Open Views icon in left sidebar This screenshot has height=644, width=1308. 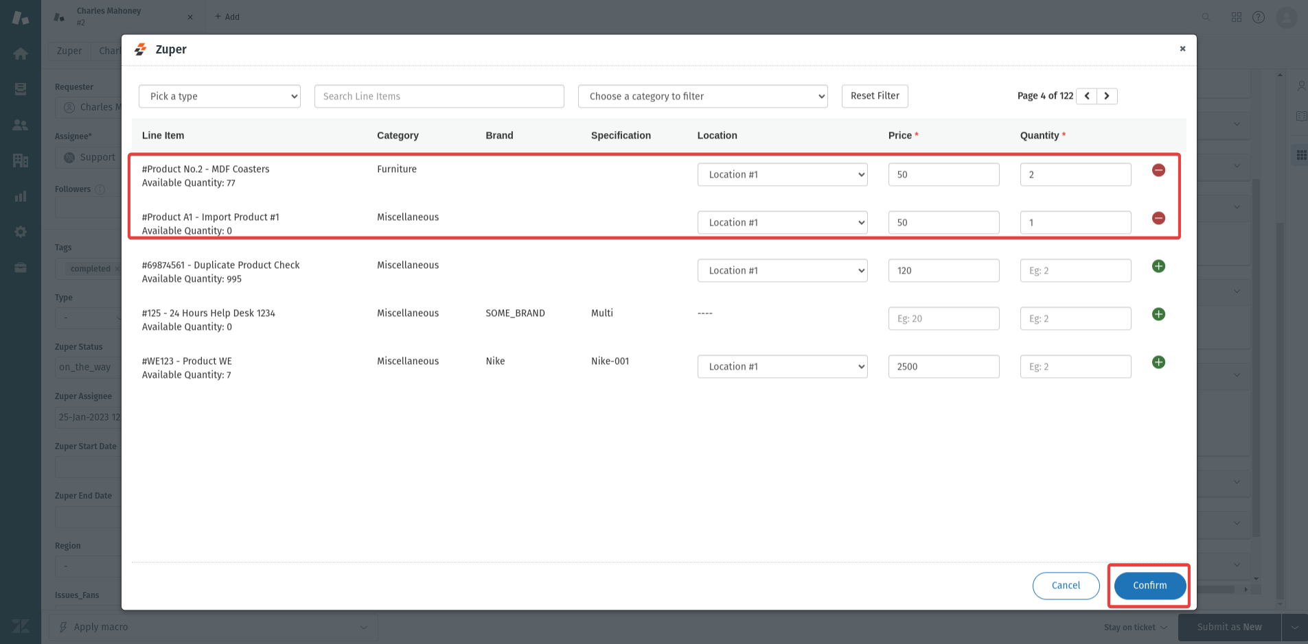pyautogui.click(x=21, y=89)
